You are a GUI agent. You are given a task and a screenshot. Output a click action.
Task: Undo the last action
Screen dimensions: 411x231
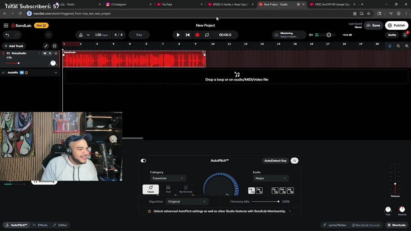pyautogui.click(x=7, y=35)
